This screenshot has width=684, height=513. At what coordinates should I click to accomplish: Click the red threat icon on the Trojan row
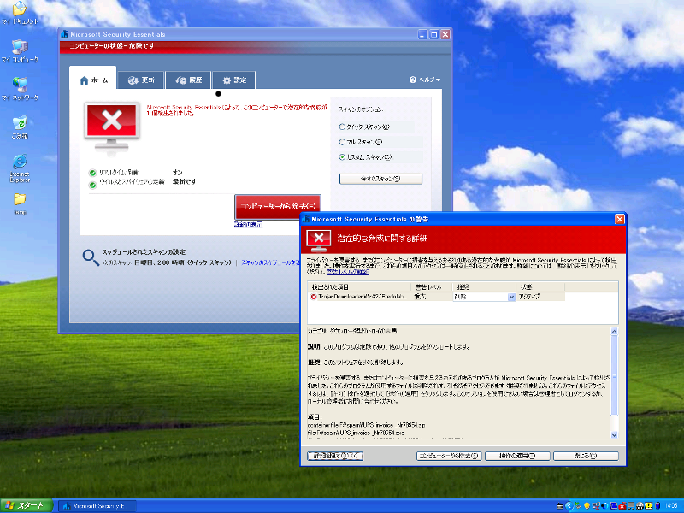(x=313, y=297)
